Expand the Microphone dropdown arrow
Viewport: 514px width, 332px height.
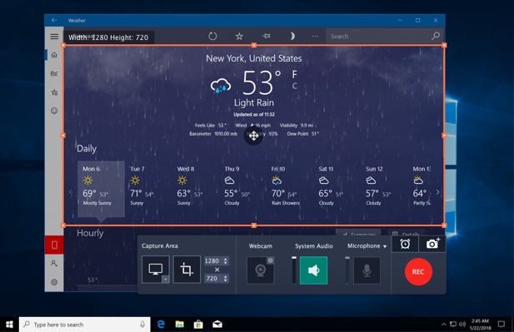(x=385, y=246)
